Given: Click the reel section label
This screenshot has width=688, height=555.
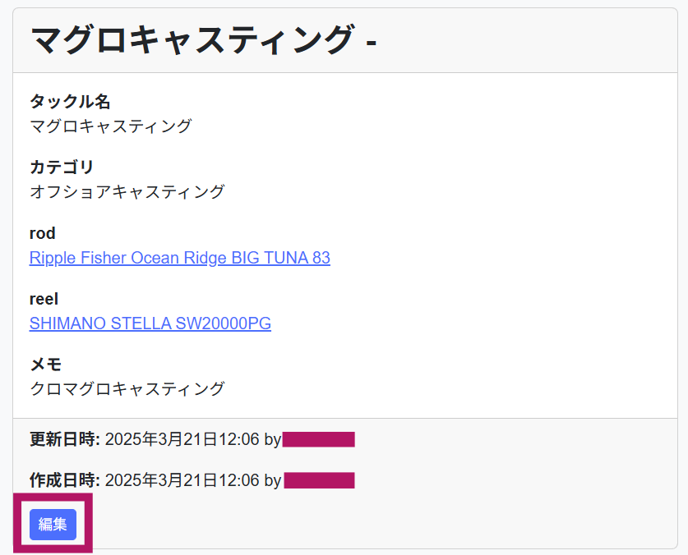Looking at the screenshot, I should point(44,299).
